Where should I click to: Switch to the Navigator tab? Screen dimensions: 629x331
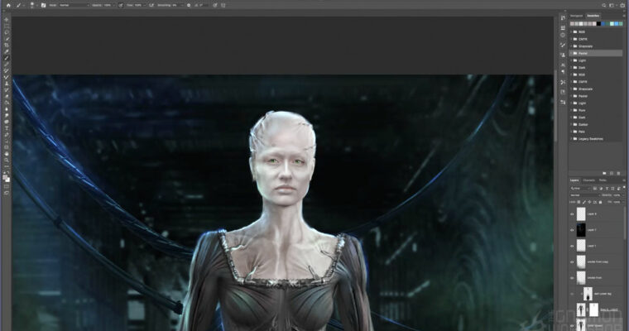(x=577, y=16)
